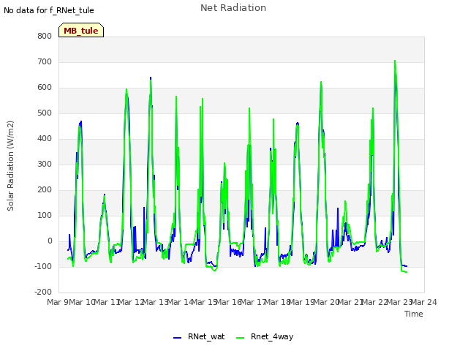This screenshot has width=468, height=351.
Task: Click the Mar 16 x-axis label
Action: (229, 302)
